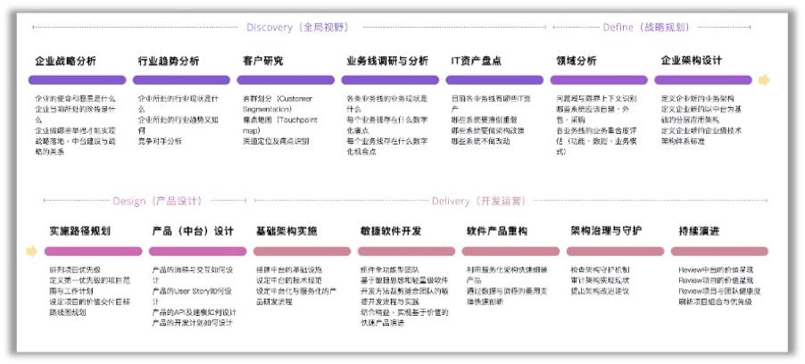Select the Design（产品设计）phase label
Viewport: 805px width, 364px height.
click(x=158, y=201)
